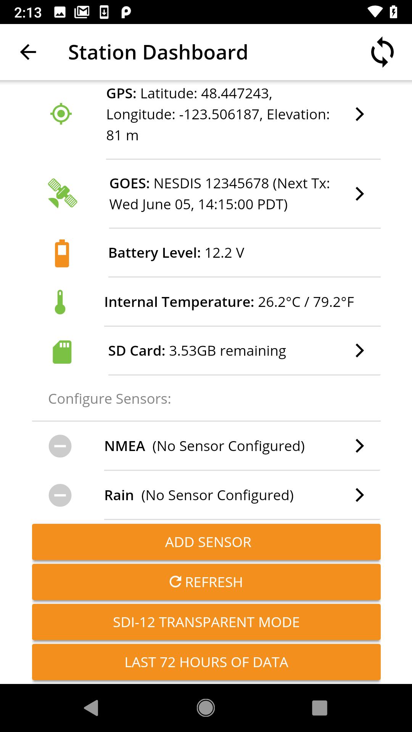Tap the green GPS location icon
This screenshot has height=732, width=412.
61,114
